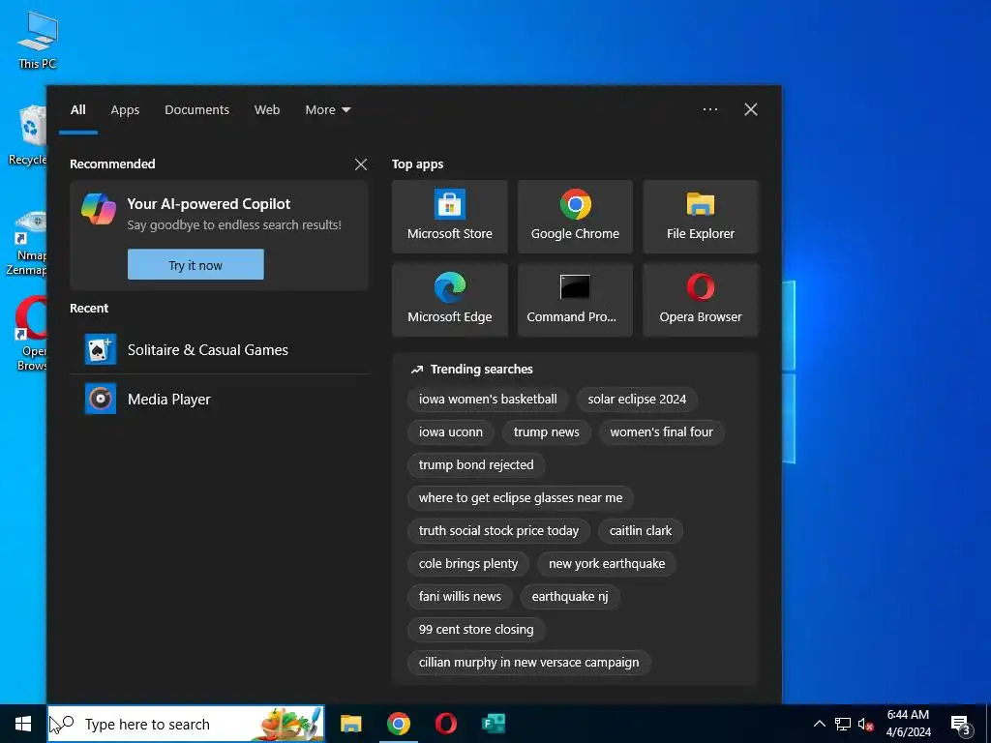The height and width of the screenshot is (743, 991).
Task: Select Nmap Zenmap desktop shortcut
Action: [x=26, y=243]
